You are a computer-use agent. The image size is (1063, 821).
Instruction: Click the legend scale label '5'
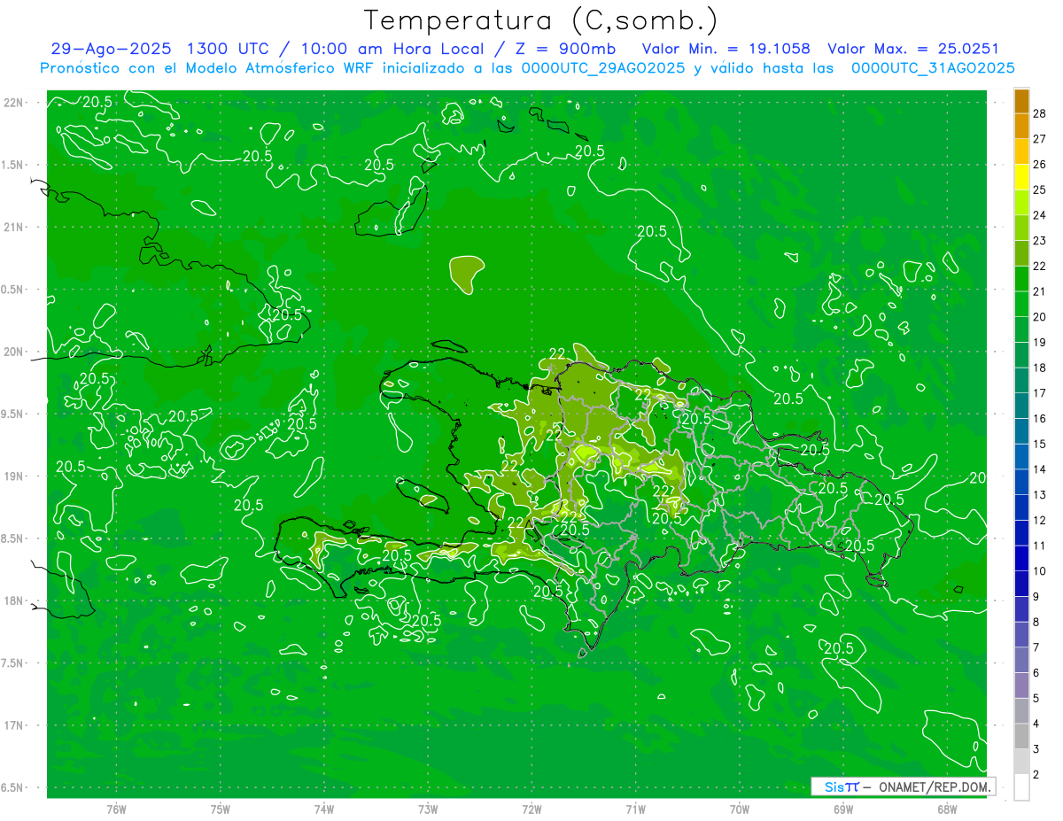(1037, 699)
